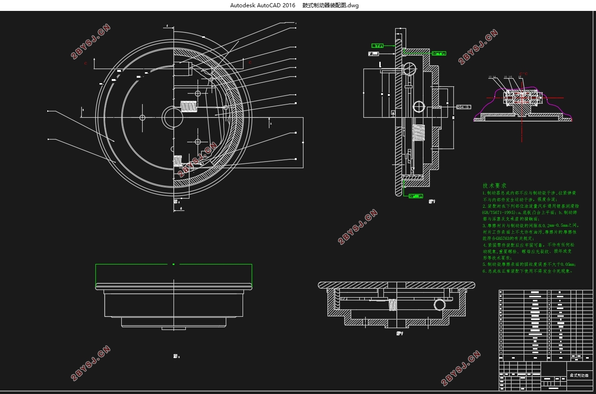Viewport: 596px width, 394px height.
Task: Click the title text '鼓式制动器装配图.dwg'
Action: point(330,5)
